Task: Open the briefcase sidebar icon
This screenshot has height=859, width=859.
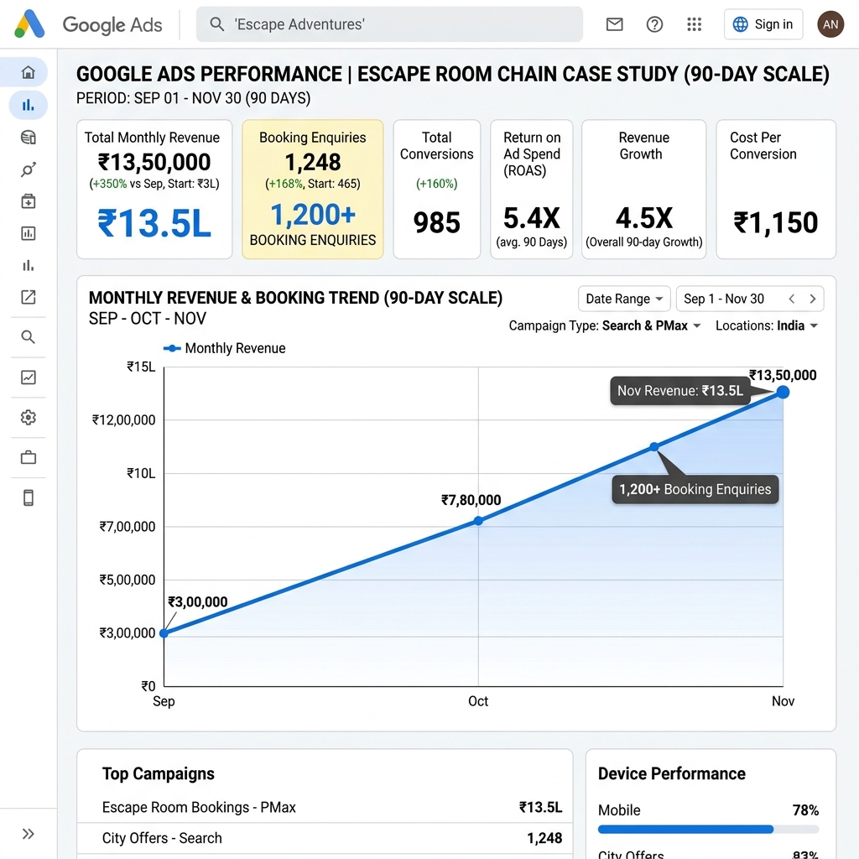Action: coord(29,457)
